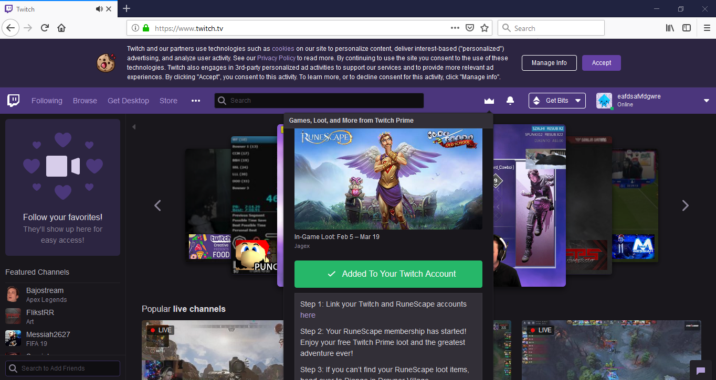The width and height of the screenshot is (716, 380).
Task: Open the MESSIAH carousel stream thumbnail
Action: (633, 246)
